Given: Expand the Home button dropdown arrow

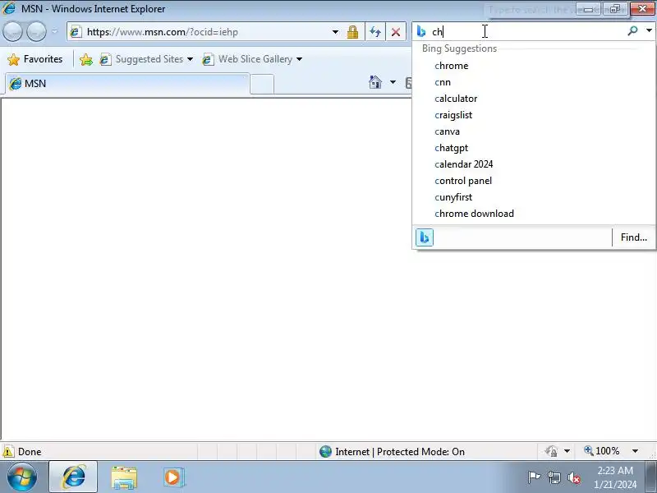Looking at the screenshot, I should (393, 82).
